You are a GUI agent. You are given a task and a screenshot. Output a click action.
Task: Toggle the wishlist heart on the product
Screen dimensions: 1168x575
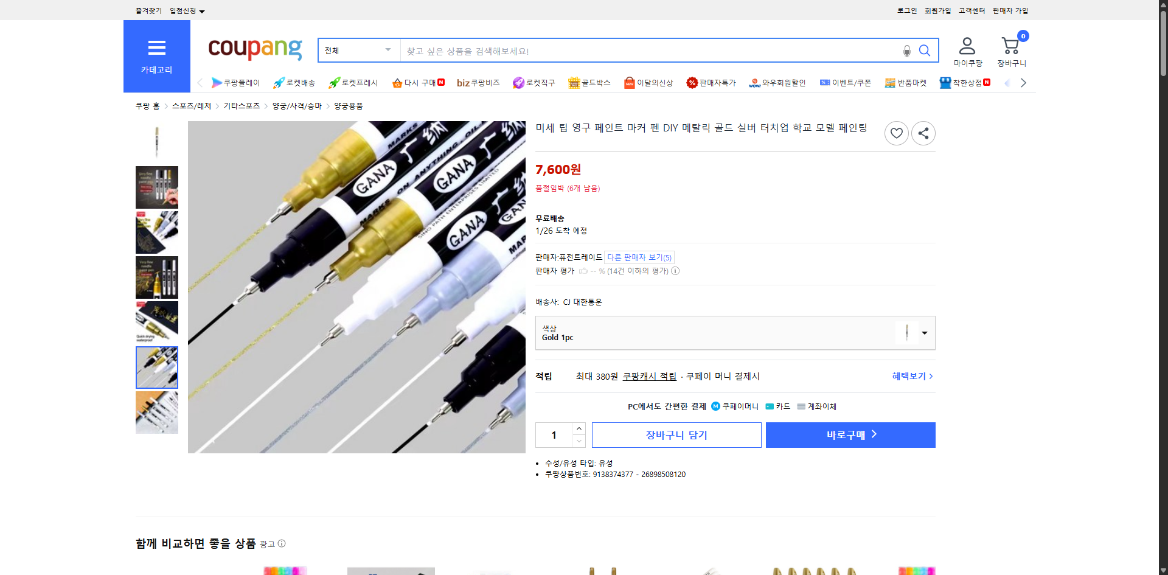click(x=896, y=133)
